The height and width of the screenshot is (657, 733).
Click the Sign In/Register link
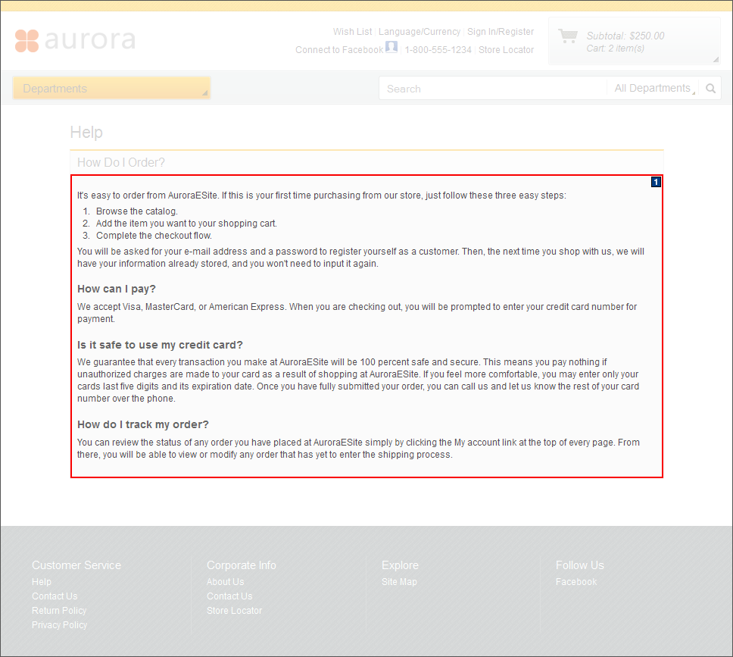(x=501, y=31)
